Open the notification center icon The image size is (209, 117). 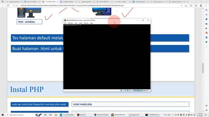(205, 115)
